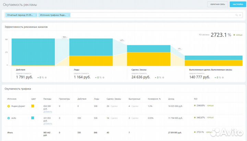This screenshot has width=247, height=141.
Task: Click the blue color swatch for Avito
Action: [33, 118]
